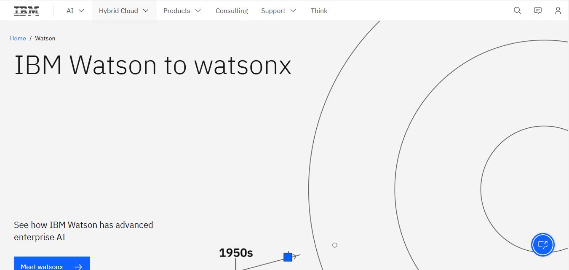Screen dimensions: 569x270
Task: Open the chat bubble icon in header
Action: (x=538, y=11)
